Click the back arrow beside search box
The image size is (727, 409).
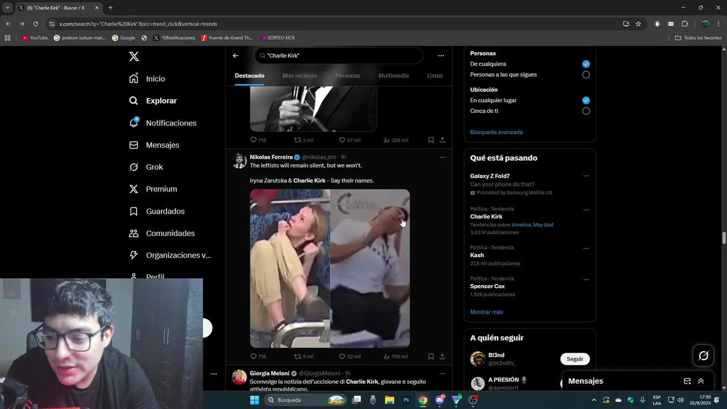[x=236, y=56]
